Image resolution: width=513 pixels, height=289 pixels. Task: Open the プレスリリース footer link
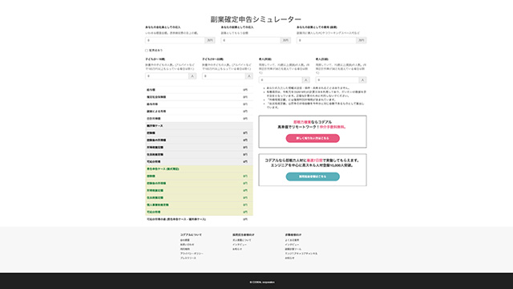[188, 258]
